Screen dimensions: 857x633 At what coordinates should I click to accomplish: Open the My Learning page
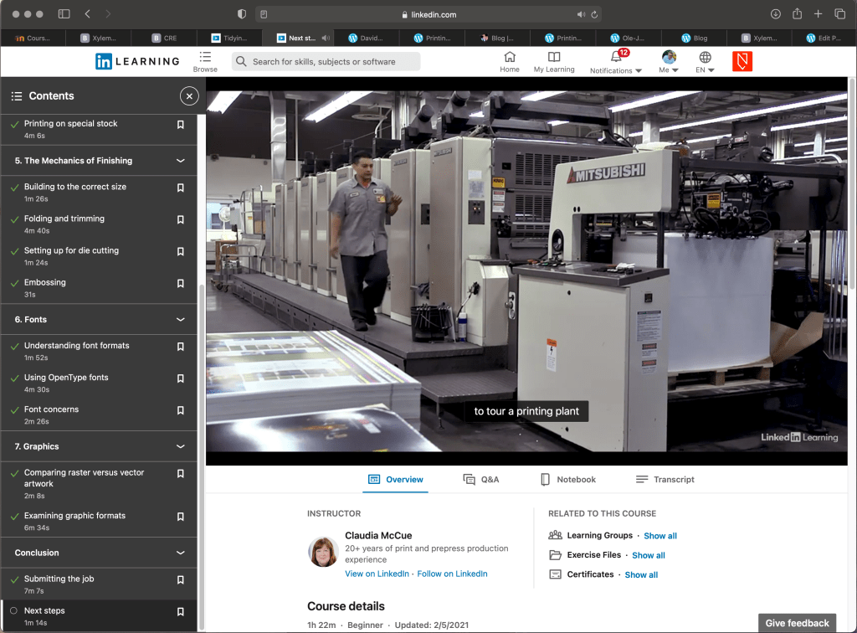pyautogui.click(x=553, y=61)
